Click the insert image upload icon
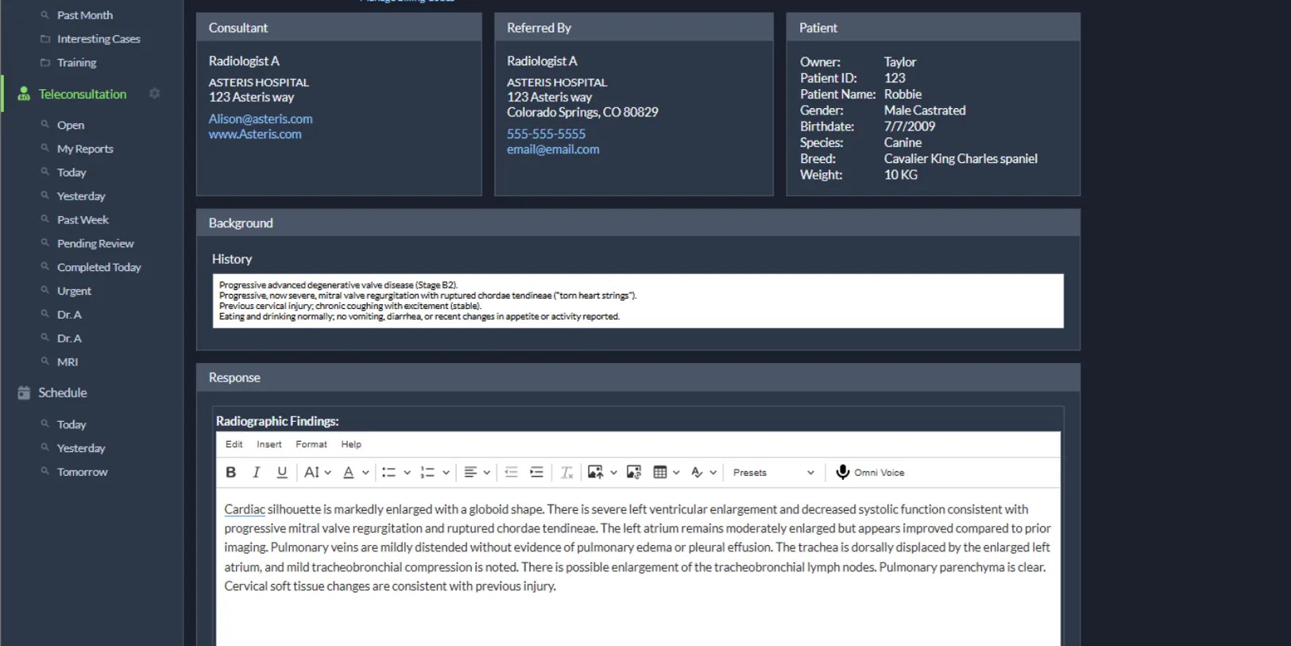The image size is (1291, 646). point(595,473)
